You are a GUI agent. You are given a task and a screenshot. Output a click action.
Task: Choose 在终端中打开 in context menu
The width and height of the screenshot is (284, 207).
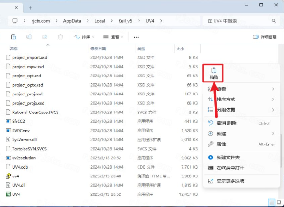tap(241, 168)
